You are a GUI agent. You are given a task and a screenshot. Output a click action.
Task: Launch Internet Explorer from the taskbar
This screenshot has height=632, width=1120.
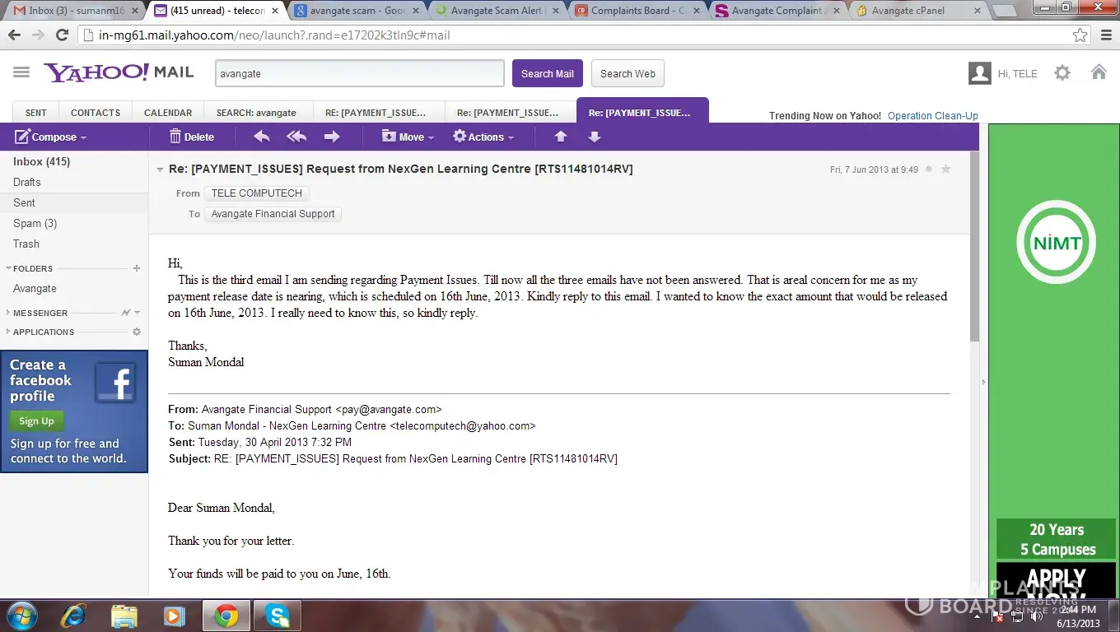75,616
